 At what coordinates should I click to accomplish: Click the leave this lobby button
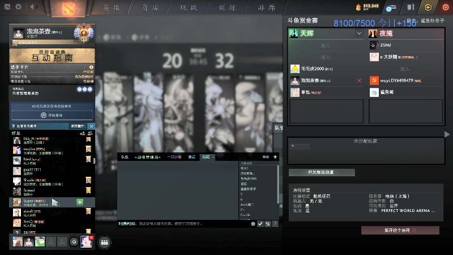click(x=400, y=231)
